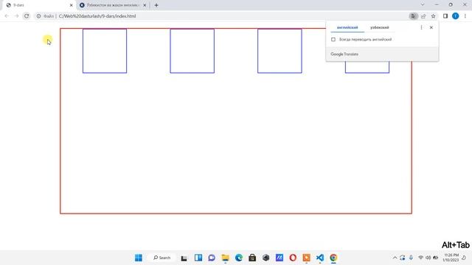Close the 9-dars tab
Screen dimensions: 472x265
click(x=71, y=5)
